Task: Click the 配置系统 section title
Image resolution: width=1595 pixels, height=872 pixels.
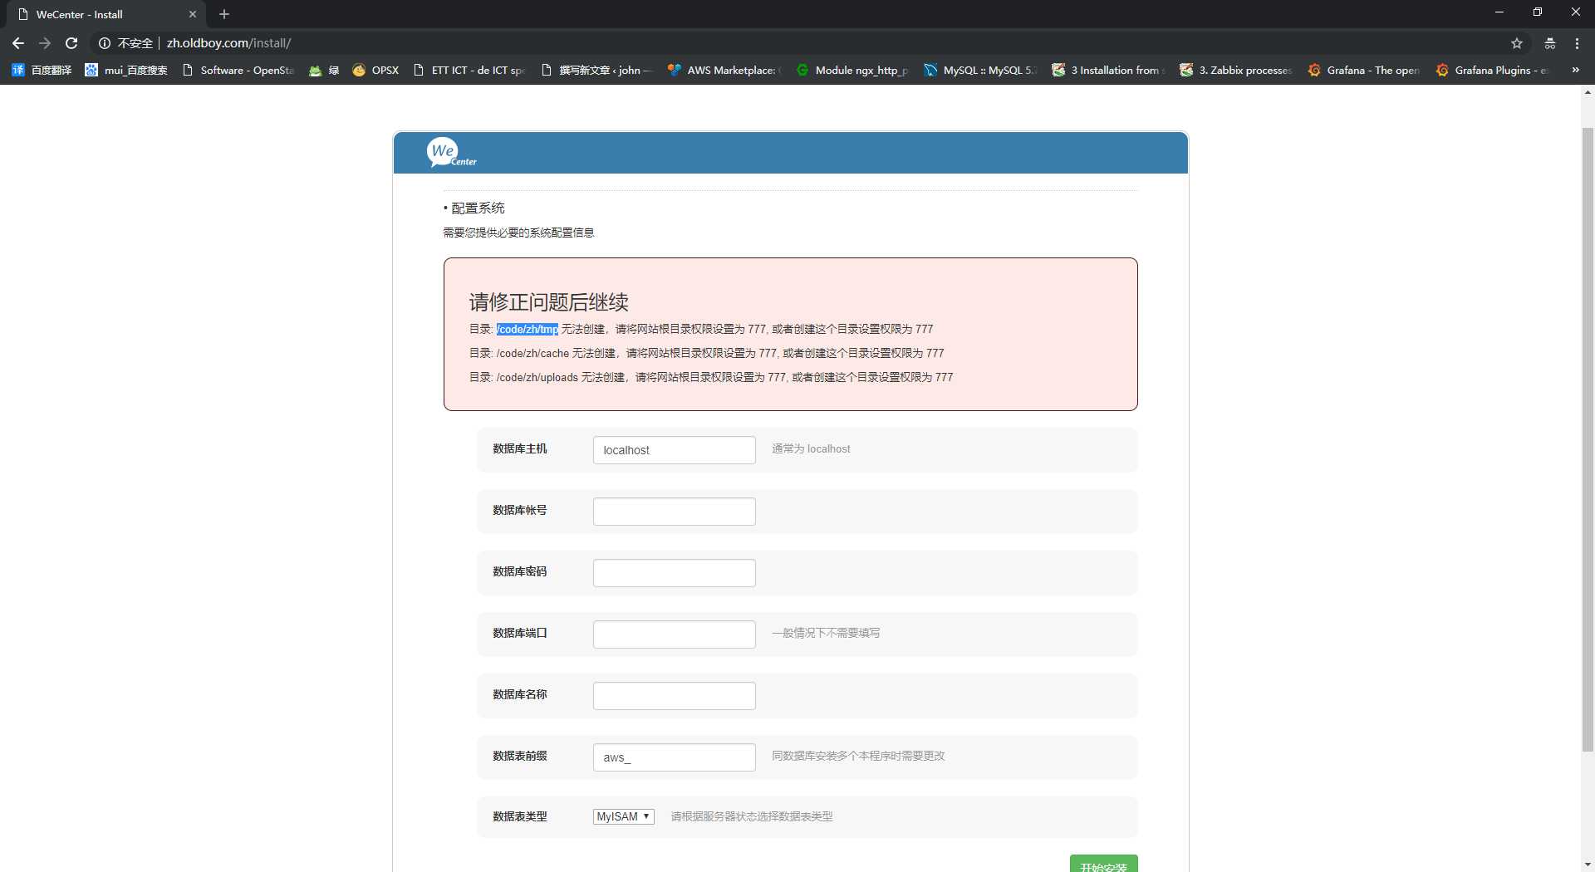Action: (478, 208)
